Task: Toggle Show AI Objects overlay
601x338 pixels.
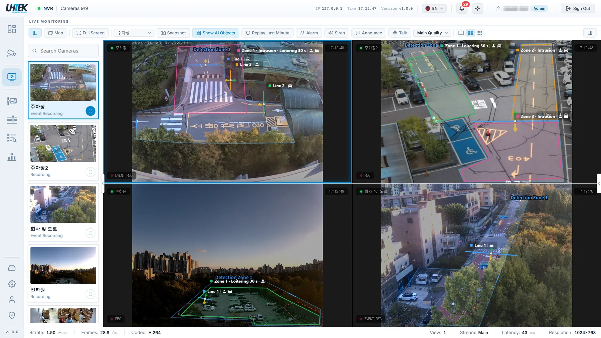Action: pos(216,33)
